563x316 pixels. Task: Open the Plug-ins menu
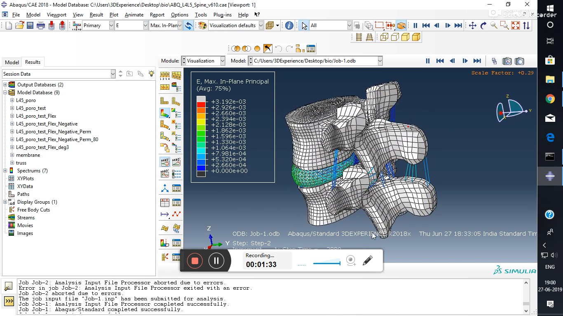click(223, 14)
